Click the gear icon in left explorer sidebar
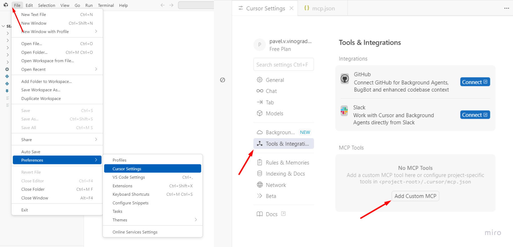Screen dimensions: 513x247 click(7, 69)
